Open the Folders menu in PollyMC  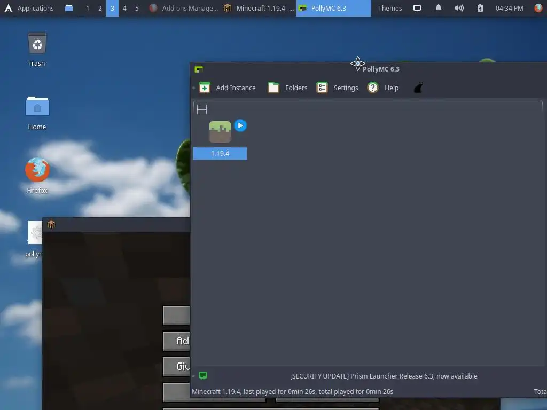[x=287, y=88]
